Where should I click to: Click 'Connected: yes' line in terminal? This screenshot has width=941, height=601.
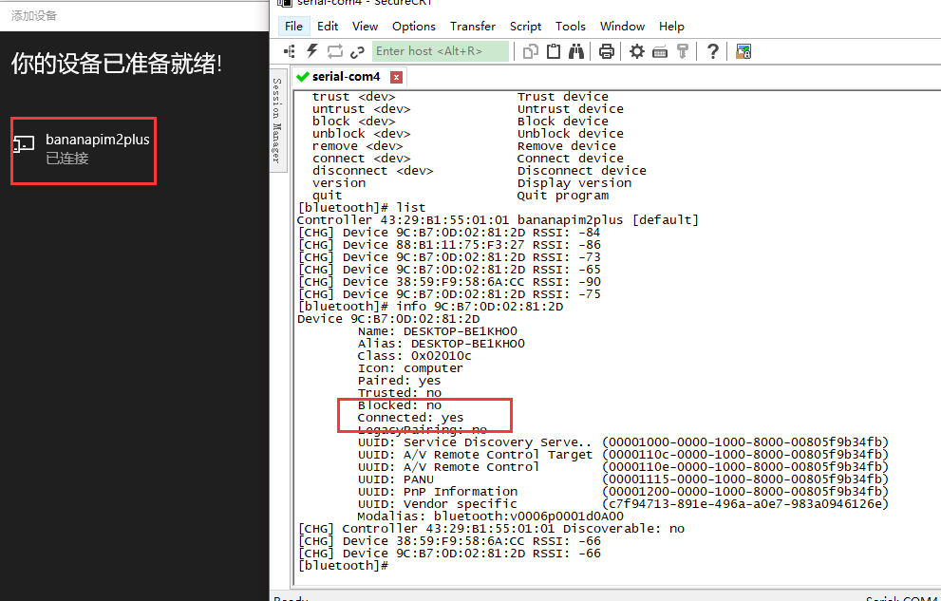coord(410,418)
